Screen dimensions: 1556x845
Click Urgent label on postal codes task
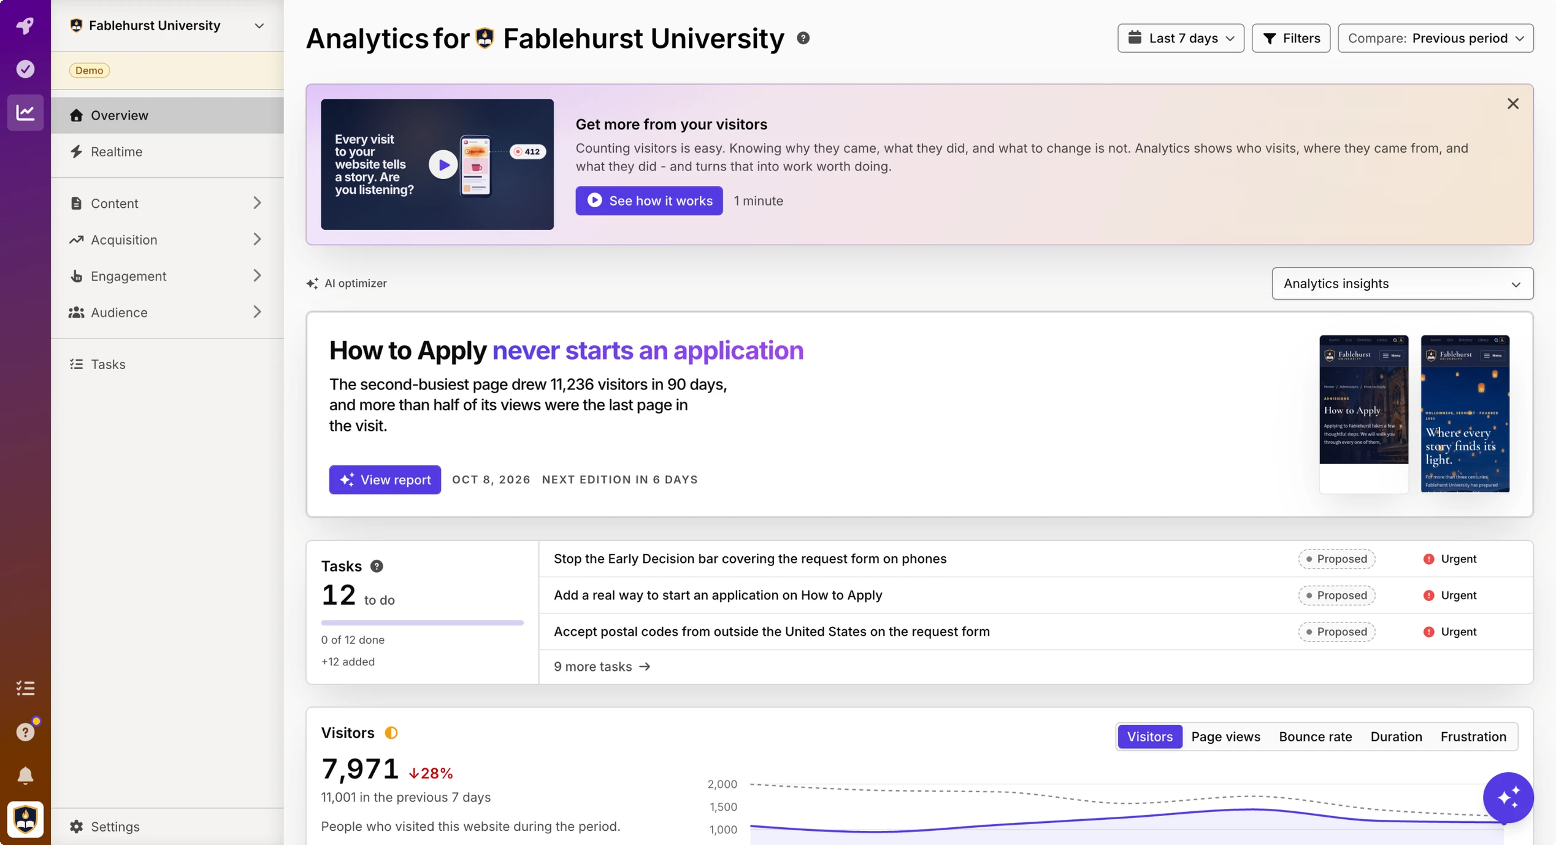click(1450, 632)
